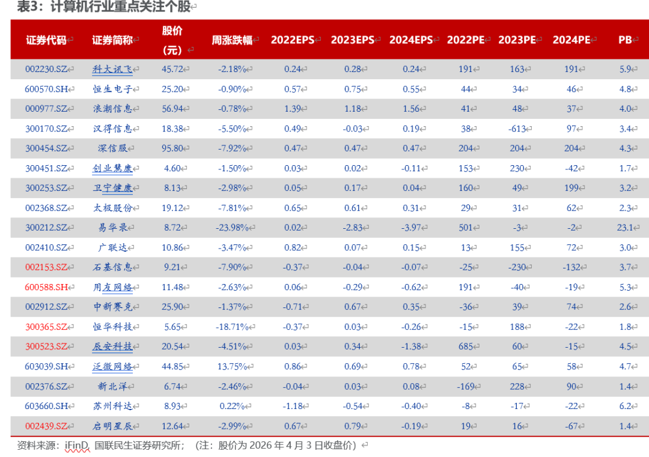Click the 泛微网络 stock link
Image resolution: width=649 pixels, height=457 pixels.
[112, 366]
